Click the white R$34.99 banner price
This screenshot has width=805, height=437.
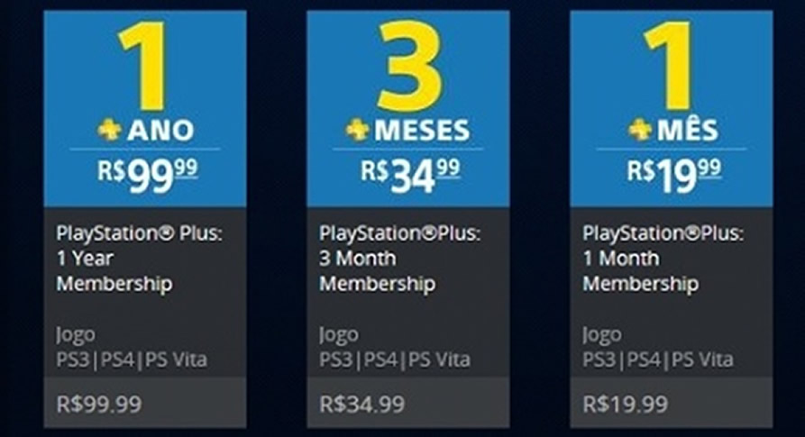(x=409, y=176)
